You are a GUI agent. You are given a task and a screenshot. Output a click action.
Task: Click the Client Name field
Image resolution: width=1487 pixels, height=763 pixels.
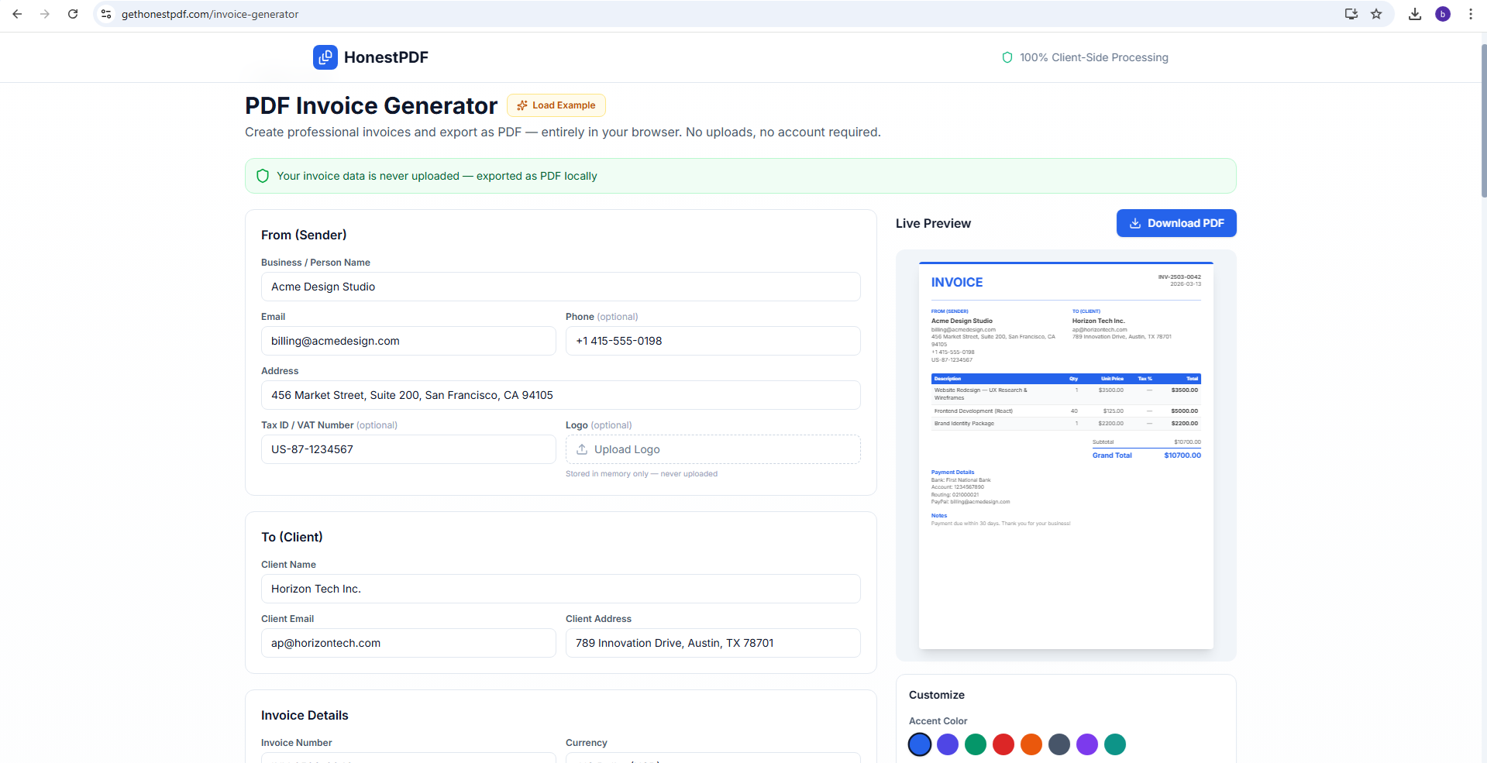pos(561,589)
